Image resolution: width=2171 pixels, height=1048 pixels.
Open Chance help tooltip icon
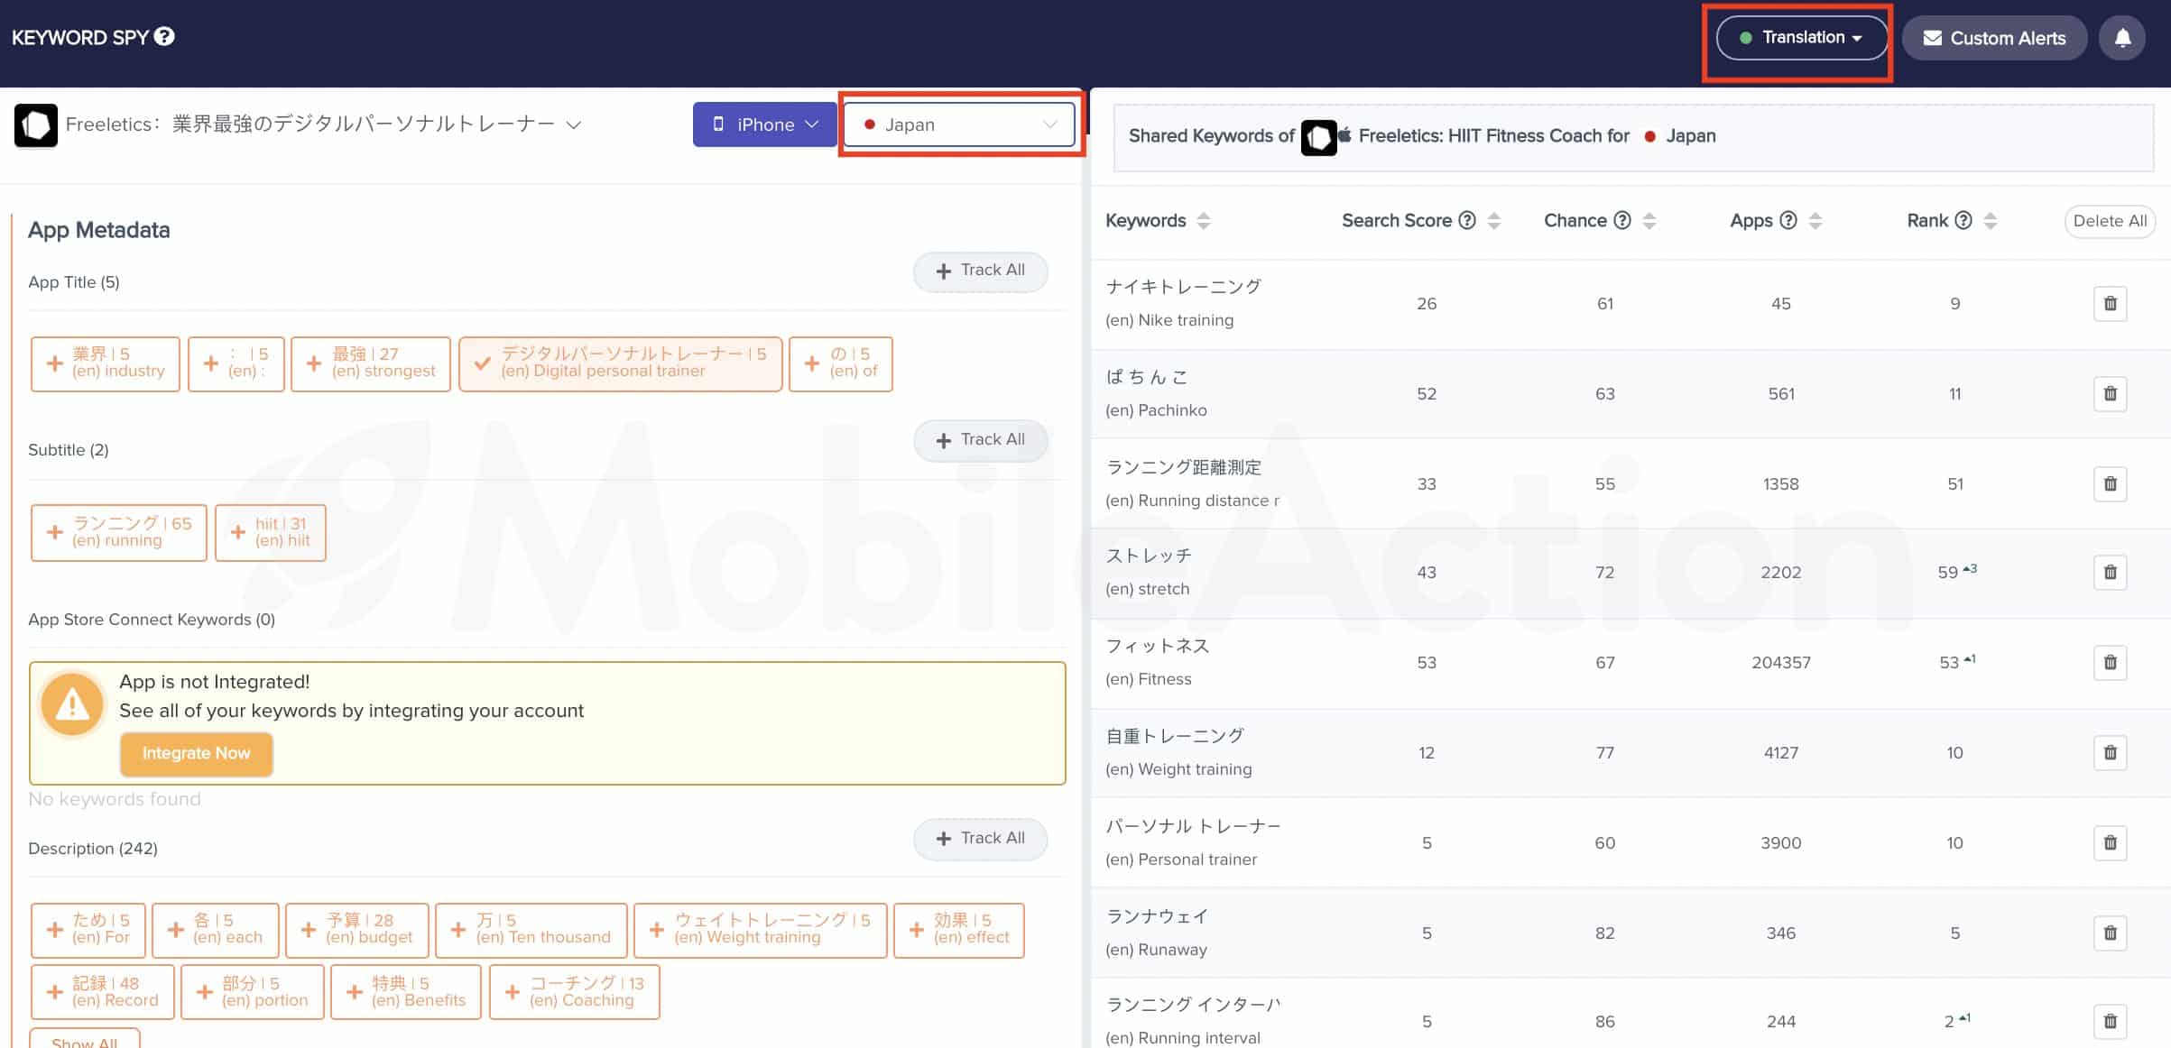coord(1622,220)
